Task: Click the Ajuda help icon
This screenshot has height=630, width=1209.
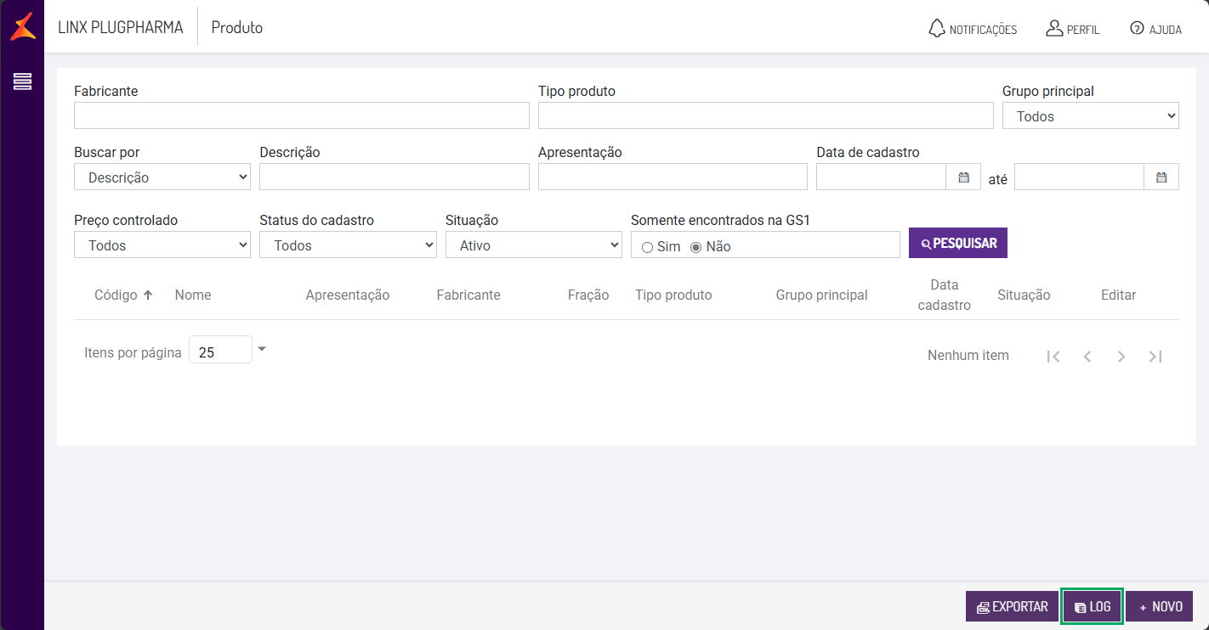Action: coord(1137,28)
